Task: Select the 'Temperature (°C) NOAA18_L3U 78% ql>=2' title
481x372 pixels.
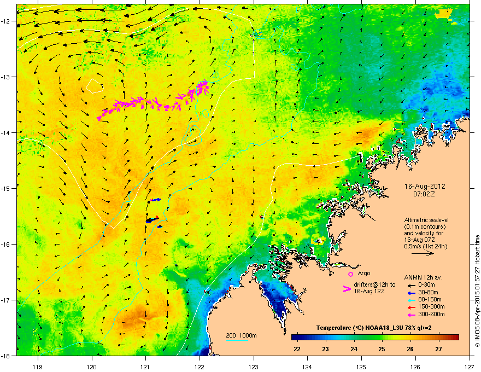Action: [374, 328]
